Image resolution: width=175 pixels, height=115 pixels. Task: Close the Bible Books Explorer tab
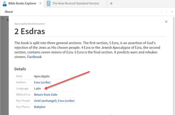click(40, 3)
